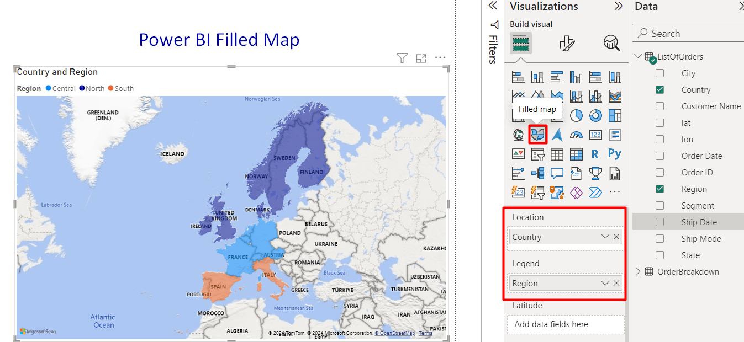This screenshot has height=342, width=744.
Task: Check the Ship Date field checkbox
Action: 659,222
